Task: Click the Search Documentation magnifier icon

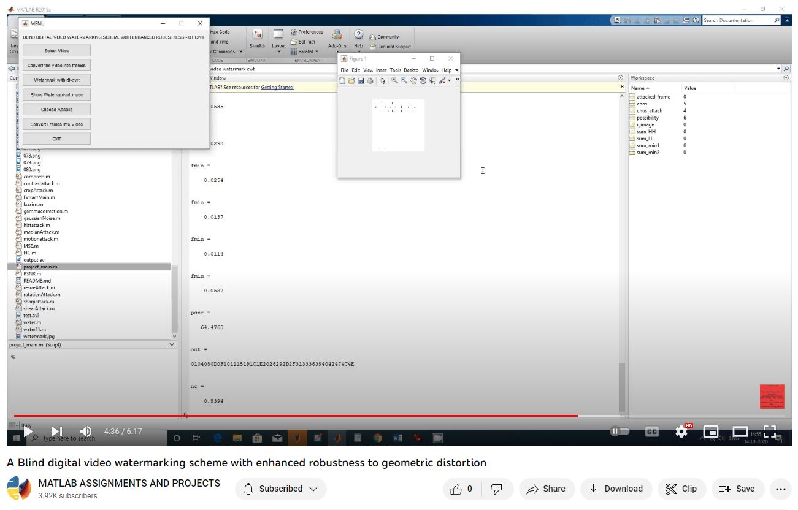Action: pyautogui.click(x=778, y=20)
